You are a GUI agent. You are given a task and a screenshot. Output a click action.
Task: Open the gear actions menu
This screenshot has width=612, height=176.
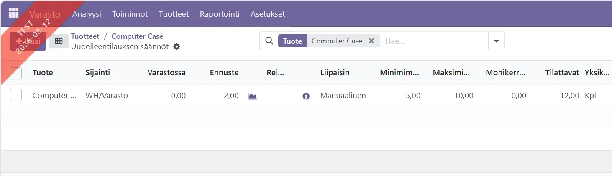[x=177, y=46]
